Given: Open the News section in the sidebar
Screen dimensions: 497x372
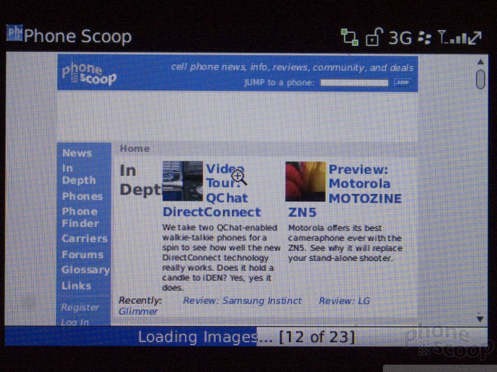Looking at the screenshot, I should tap(77, 153).
